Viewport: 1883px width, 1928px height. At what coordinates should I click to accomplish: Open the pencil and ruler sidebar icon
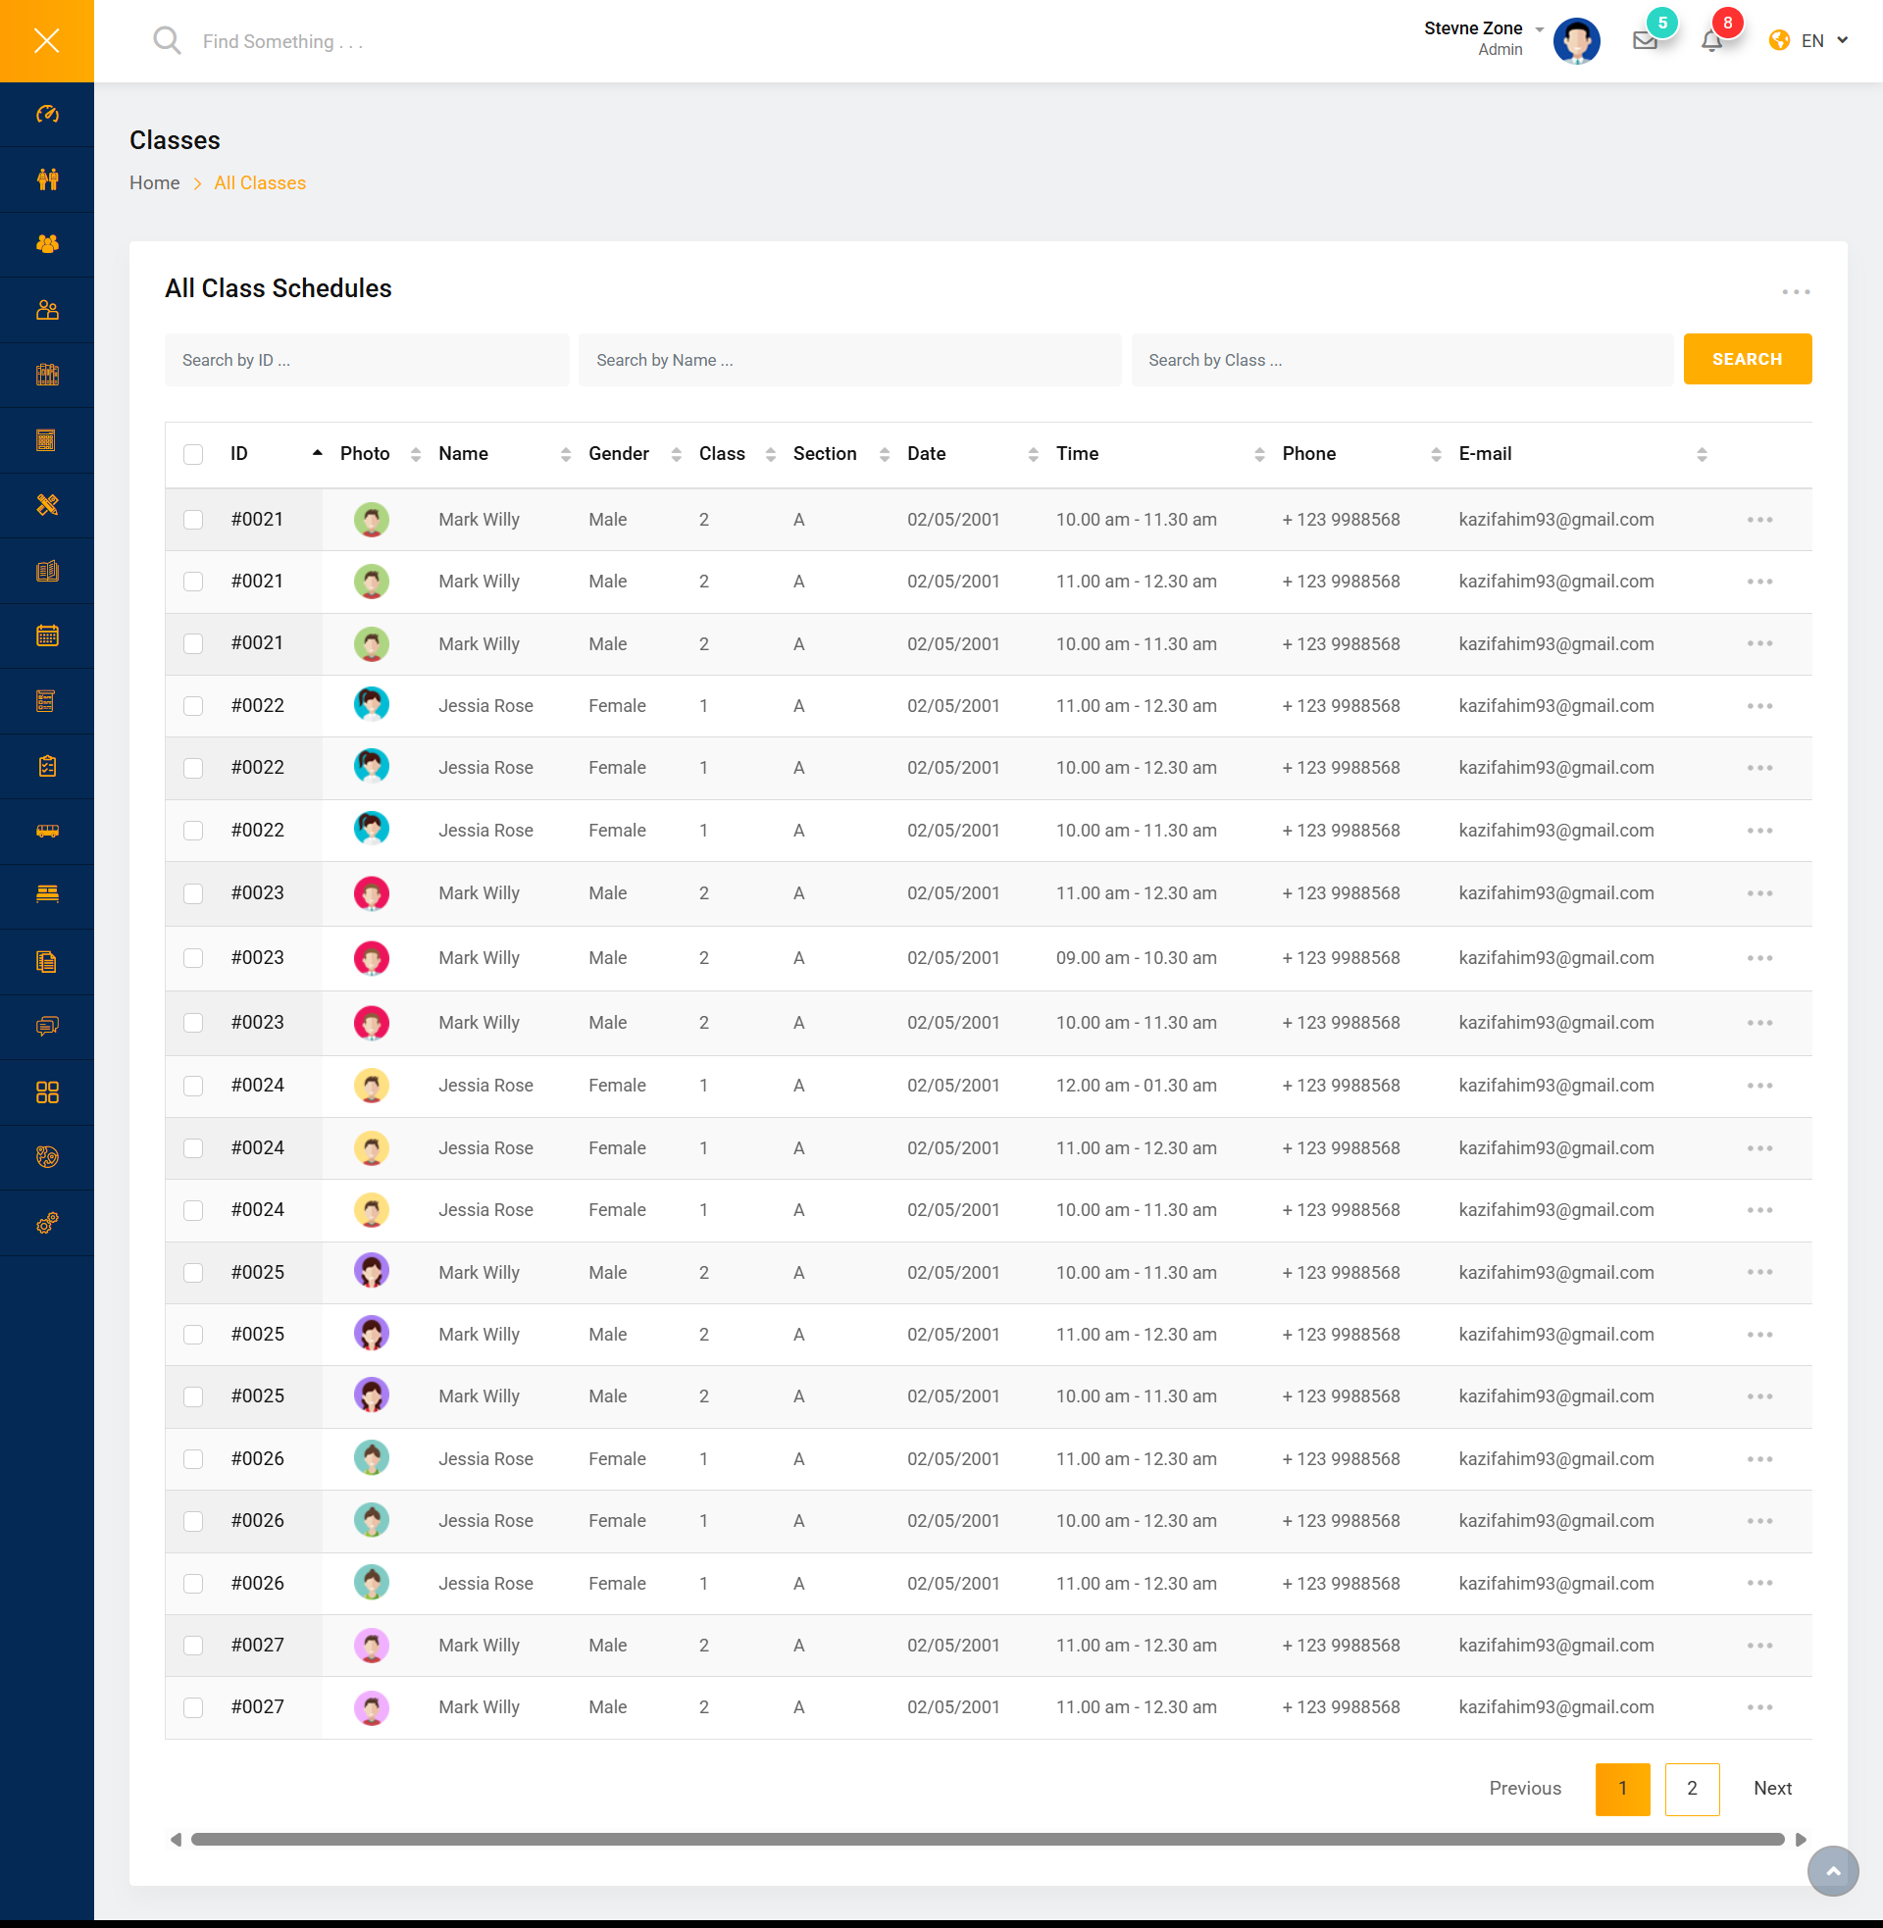(x=46, y=505)
